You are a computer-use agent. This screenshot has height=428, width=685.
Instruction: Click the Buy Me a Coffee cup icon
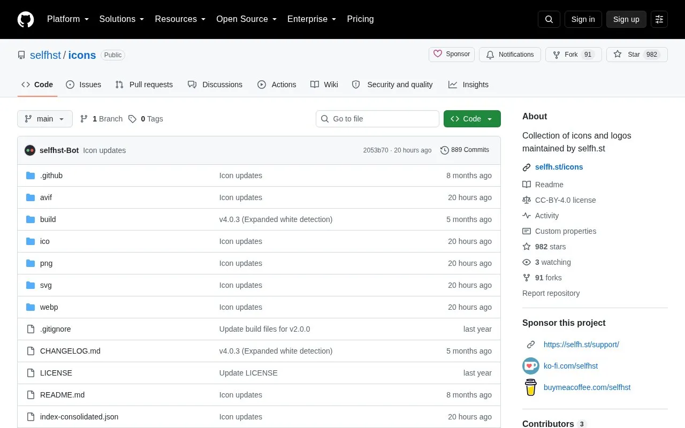(x=531, y=387)
